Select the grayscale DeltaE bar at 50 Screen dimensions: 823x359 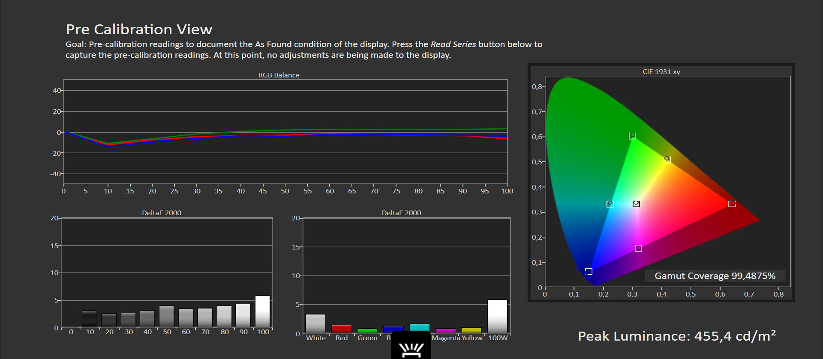pos(167,317)
